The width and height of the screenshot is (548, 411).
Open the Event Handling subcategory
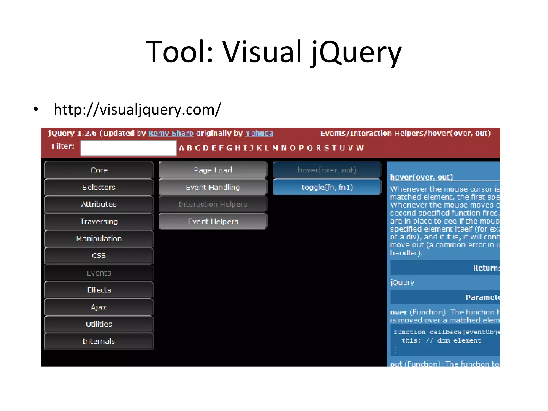(x=213, y=187)
